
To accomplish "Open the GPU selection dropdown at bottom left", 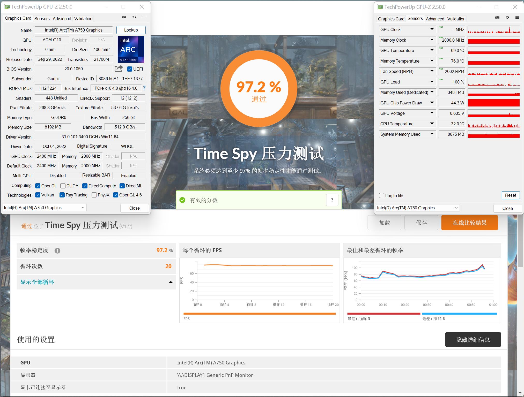I will coord(44,207).
